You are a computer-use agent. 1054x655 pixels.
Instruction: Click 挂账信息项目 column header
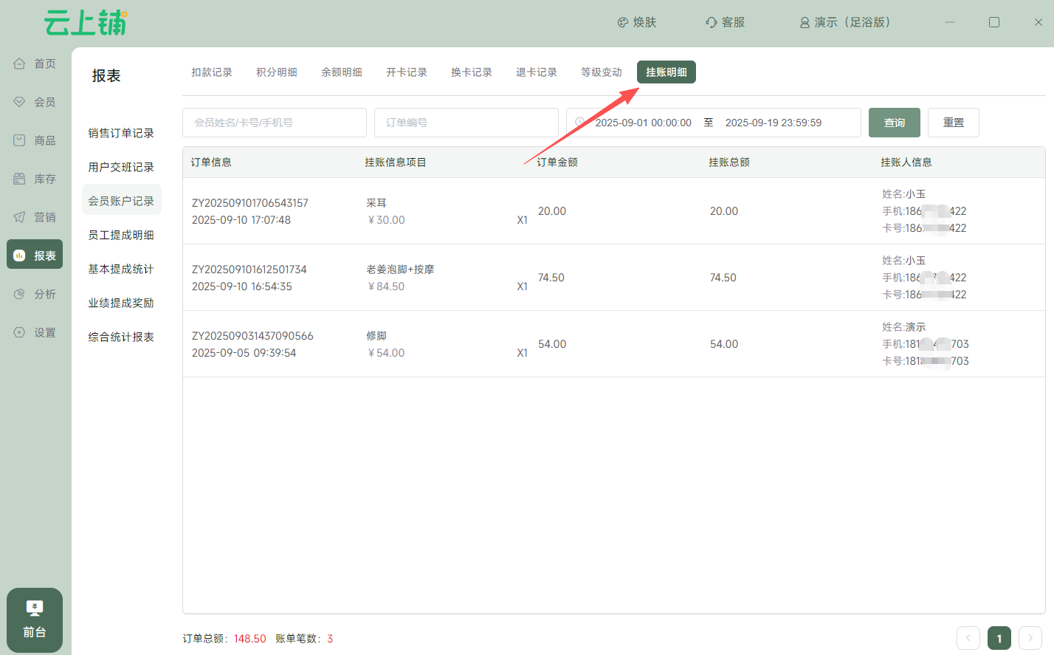click(396, 162)
